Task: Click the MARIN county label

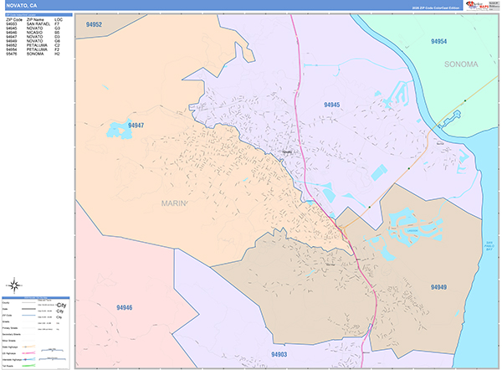Action: [175, 203]
